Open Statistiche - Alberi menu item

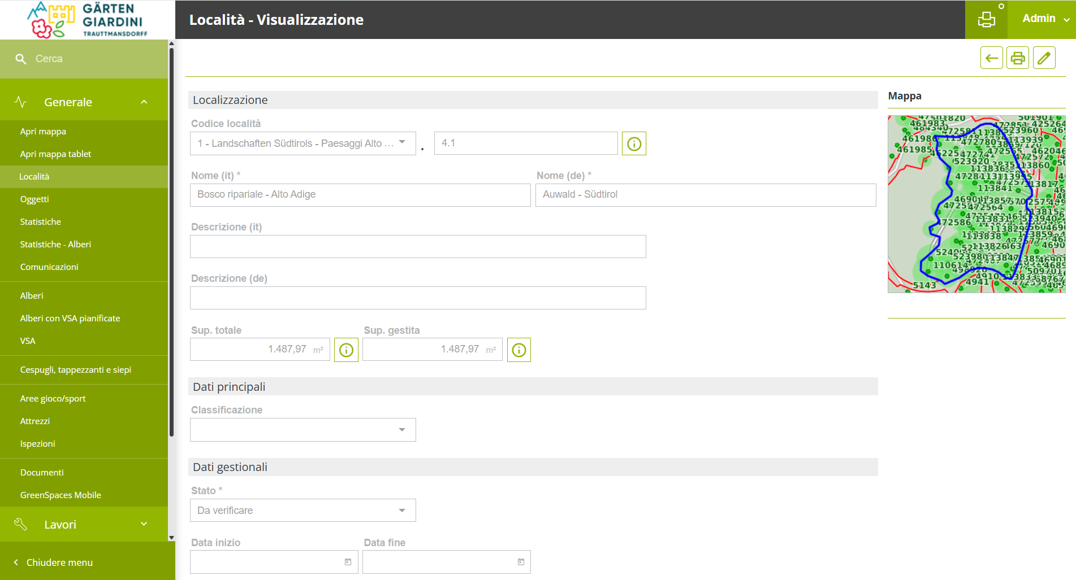[55, 245]
